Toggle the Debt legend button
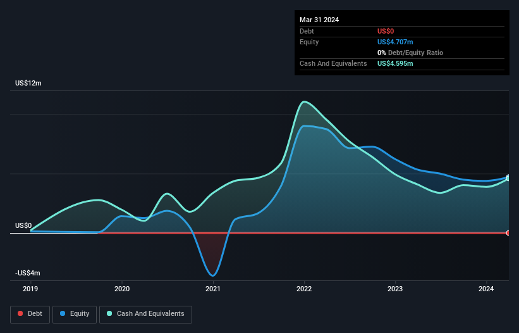Viewport: 519px width, 333px height. coord(30,314)
